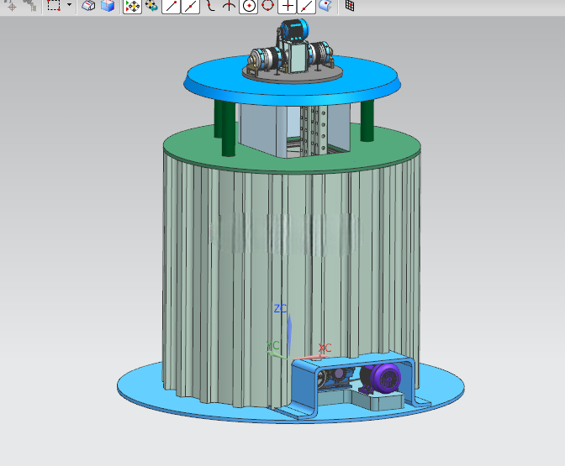The height and width of the screenshot is (466, 565).
Task: Toggle the Arc Center snap option
Action: [x=249, y=6]
